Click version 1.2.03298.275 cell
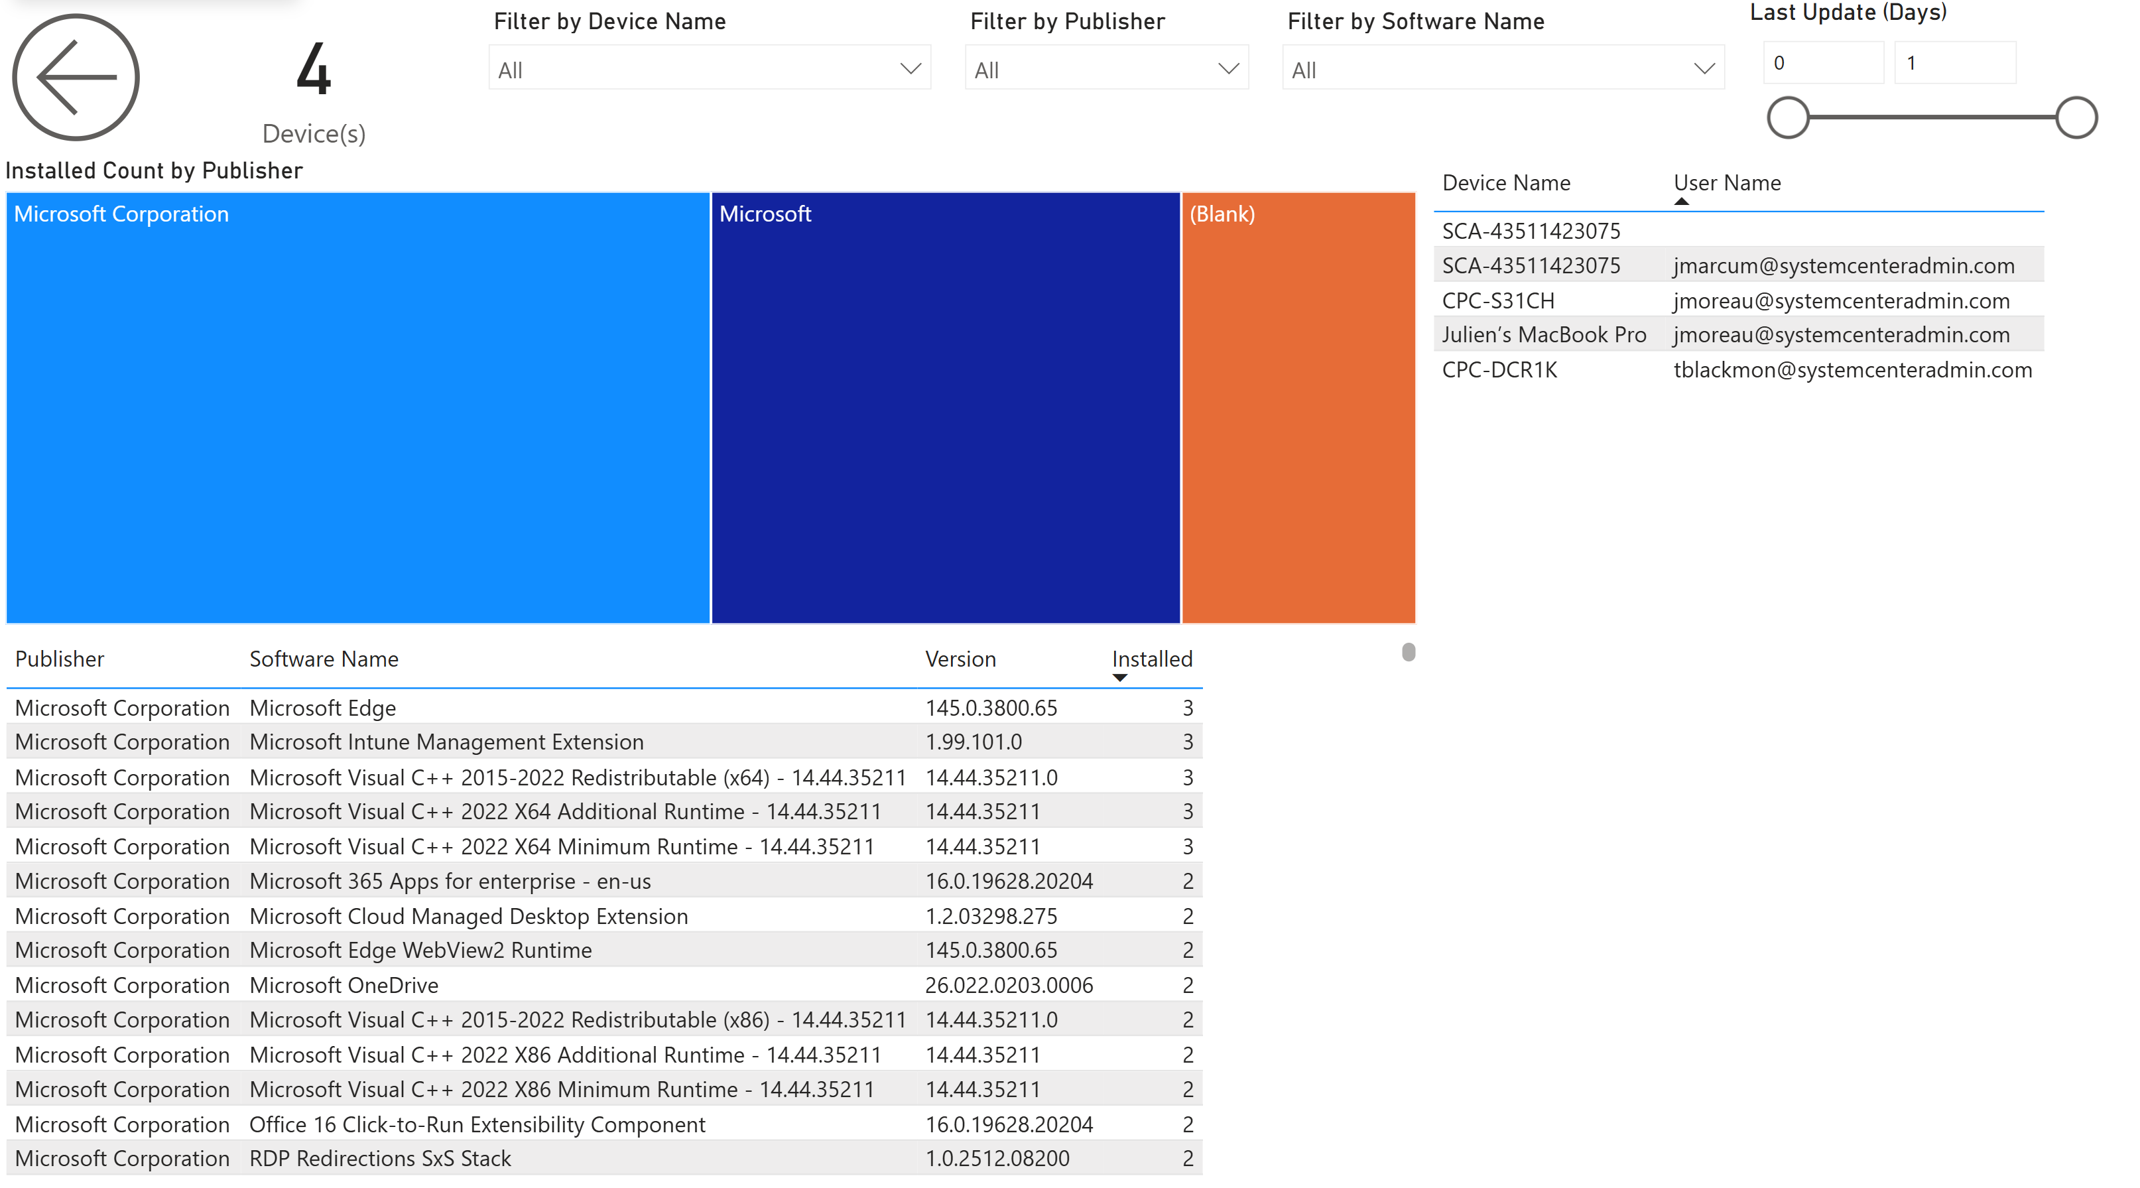This screenshot has width=2140, height=1188. tap(991, 916)
